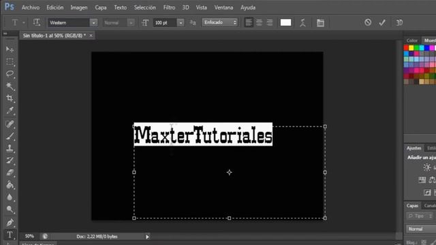The width and height of the screenshot is (436, 245).
Task: Open the font style Normal dropdown
Action: pyautogui.click(x=131, y=22)
